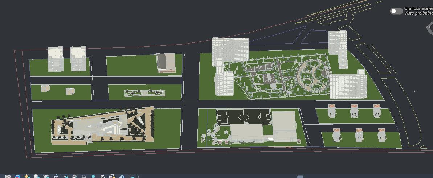Click the solid 3D box icon
Viewport: 433px width, 178px height.
click(x=122, y=177)
